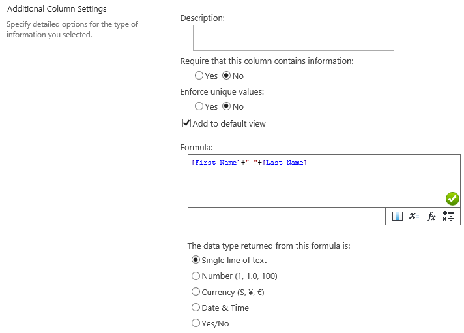The image size is (464, 333).
Task: Click the insert column table icon
Action: tap(397, 216)
